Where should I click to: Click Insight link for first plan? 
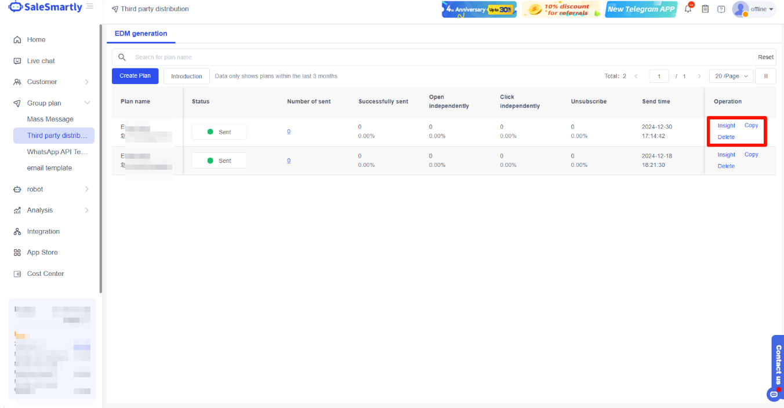pyautogui.click(x=726, y=126)
